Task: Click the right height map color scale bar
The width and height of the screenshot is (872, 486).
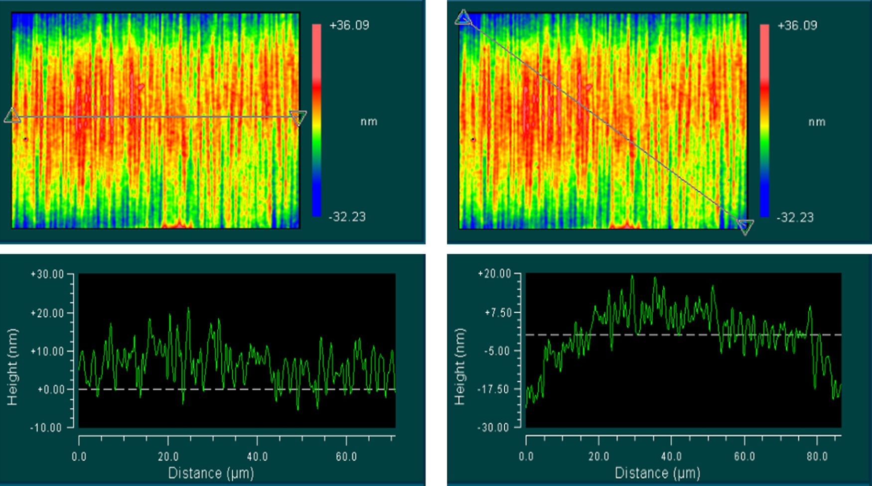Action: (x=764, y=120)
